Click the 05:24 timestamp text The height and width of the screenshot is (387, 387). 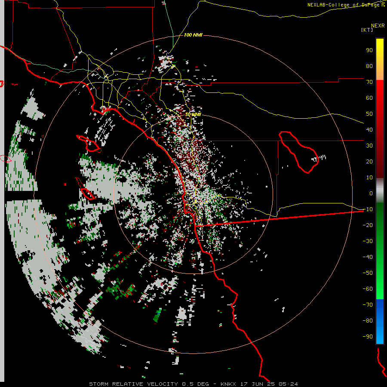pos(288,384)
